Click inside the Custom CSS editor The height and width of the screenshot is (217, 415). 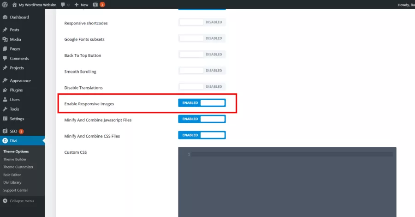click(x=287, y=182)
